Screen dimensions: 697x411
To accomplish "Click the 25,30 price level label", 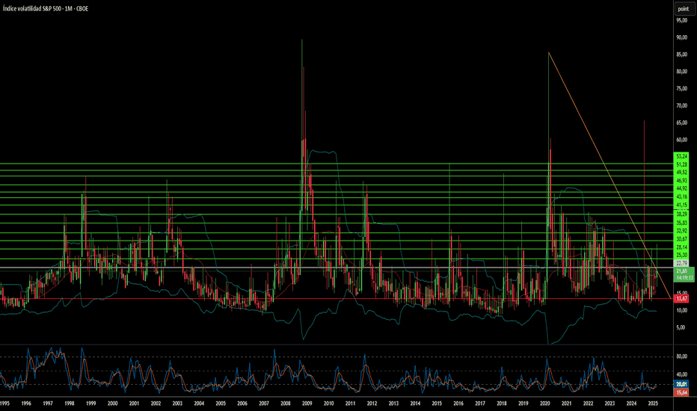I will (681, 256).
